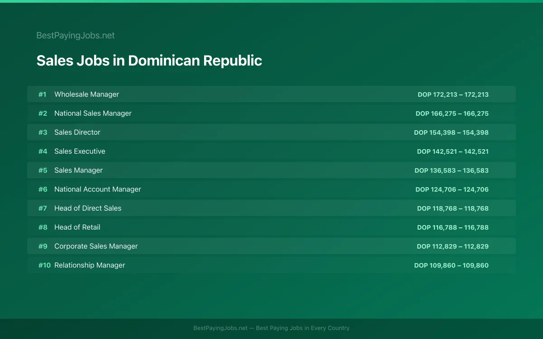
Task: Click salary DOP 142,521 – 142,521
Action: tap(453, 151)
